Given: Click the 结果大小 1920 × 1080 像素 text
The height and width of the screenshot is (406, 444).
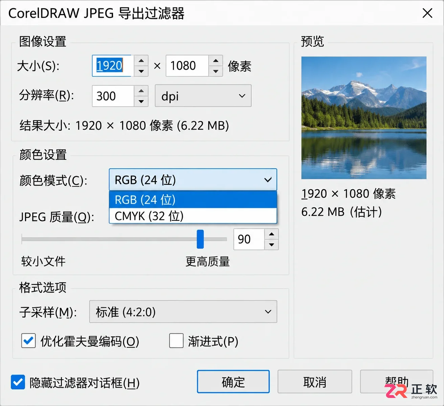Looking at the screenshot, I should pyautogui.click(x=124, y=126).
